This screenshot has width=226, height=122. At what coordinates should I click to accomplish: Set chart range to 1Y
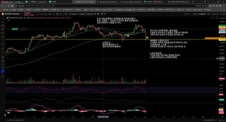point(23,120)
